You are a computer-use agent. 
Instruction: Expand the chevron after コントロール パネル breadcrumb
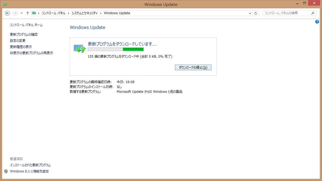click(x=68, y=13)
